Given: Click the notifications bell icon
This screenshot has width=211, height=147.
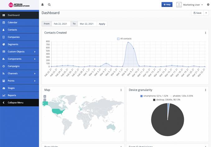Looking at the screenshot, I should point(43,5).
